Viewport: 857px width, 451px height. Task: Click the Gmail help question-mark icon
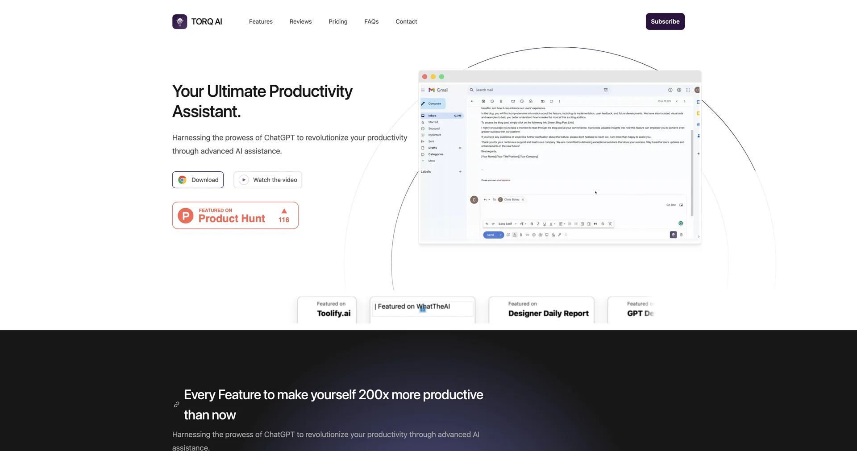670,90
